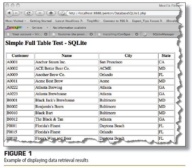Click the site identity globe icon
Image resolution: width=192 pixels, height=168 pixels.
[x=63, y=13]
